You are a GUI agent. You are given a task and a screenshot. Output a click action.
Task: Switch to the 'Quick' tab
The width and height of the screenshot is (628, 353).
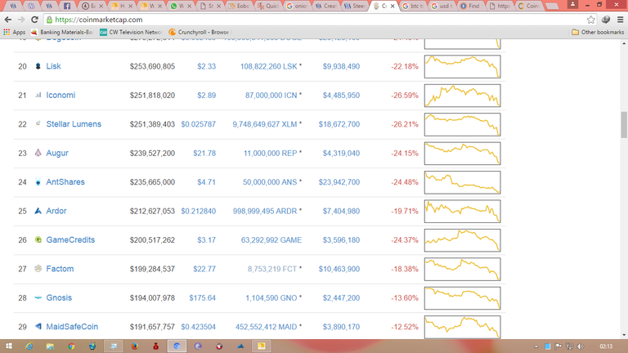(x=268, y=6)
